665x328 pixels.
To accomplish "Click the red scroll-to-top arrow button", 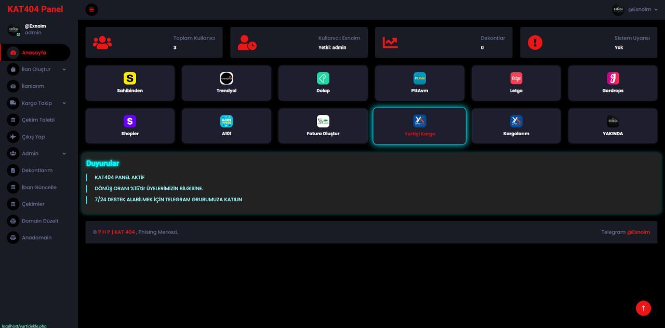I will pos(643,308).
